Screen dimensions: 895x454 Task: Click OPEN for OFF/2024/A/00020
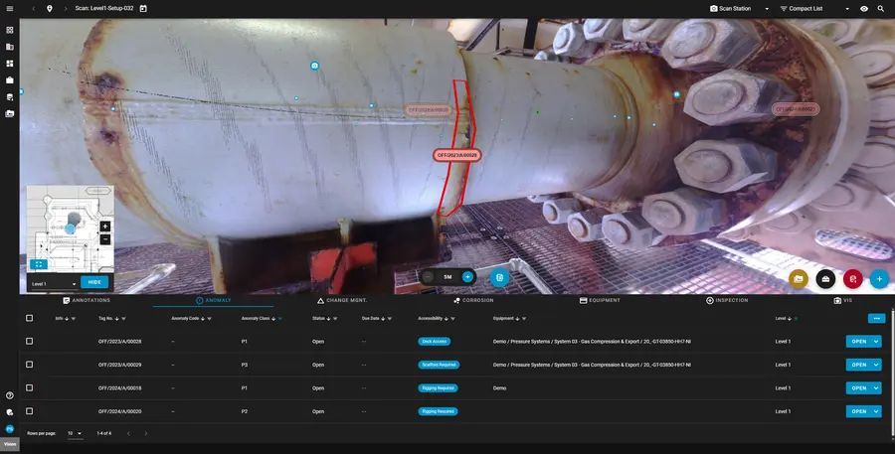click(858, 411)
